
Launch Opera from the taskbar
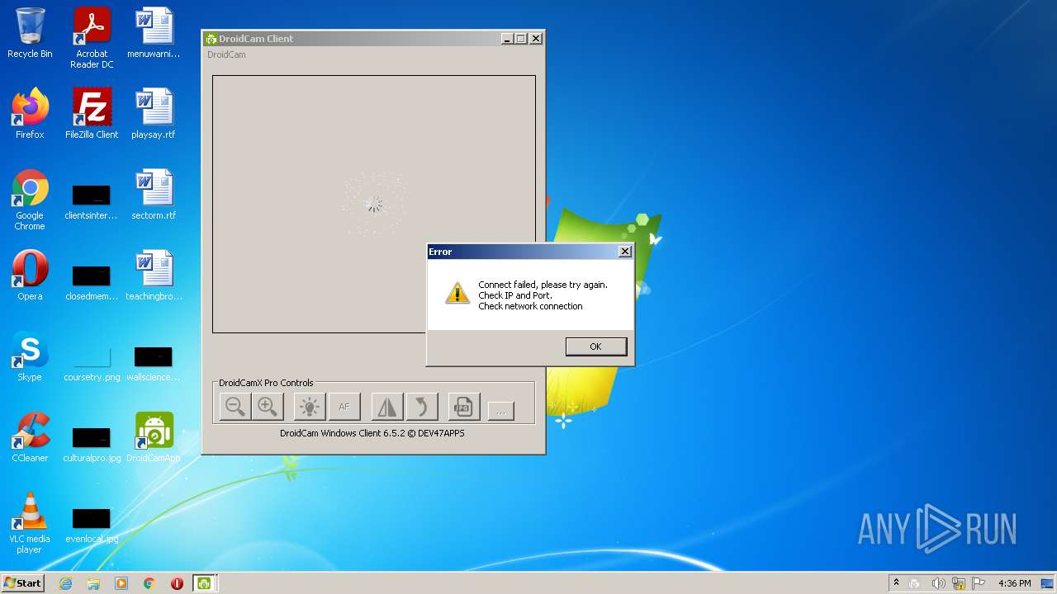[x=177, y=583]
